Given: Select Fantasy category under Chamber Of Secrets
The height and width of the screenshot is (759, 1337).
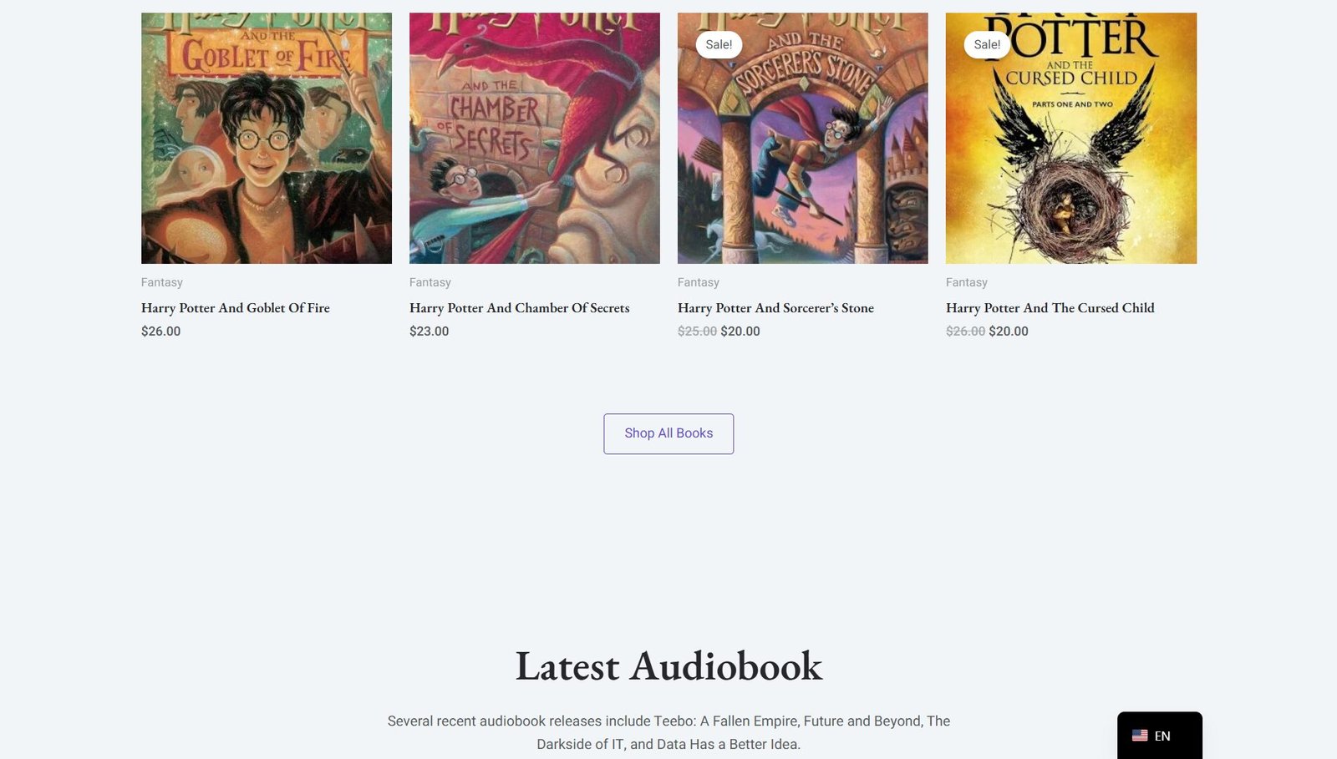Looking at the screenshot, I should pyautogui.click(x=430, y=282).
